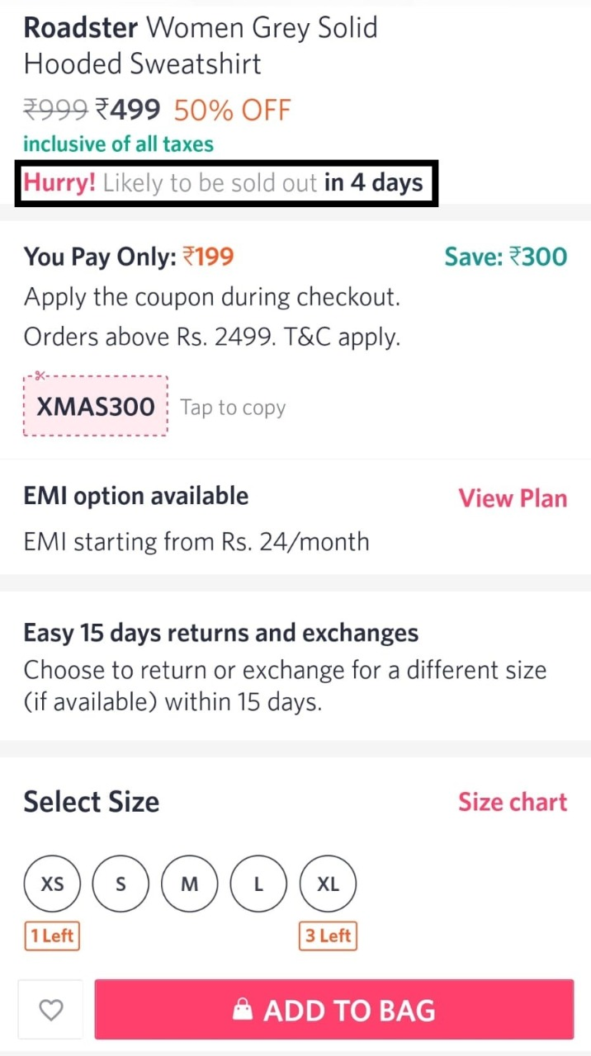Image resolution: width=591 pixels, height=1056 pixels.
Task: Select size M
Action: coord(190,884)
